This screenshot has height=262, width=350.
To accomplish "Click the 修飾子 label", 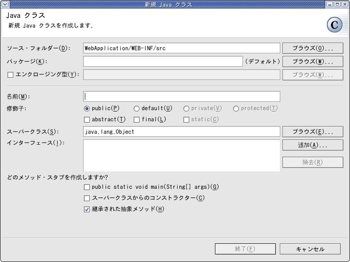I will (16, 109).
